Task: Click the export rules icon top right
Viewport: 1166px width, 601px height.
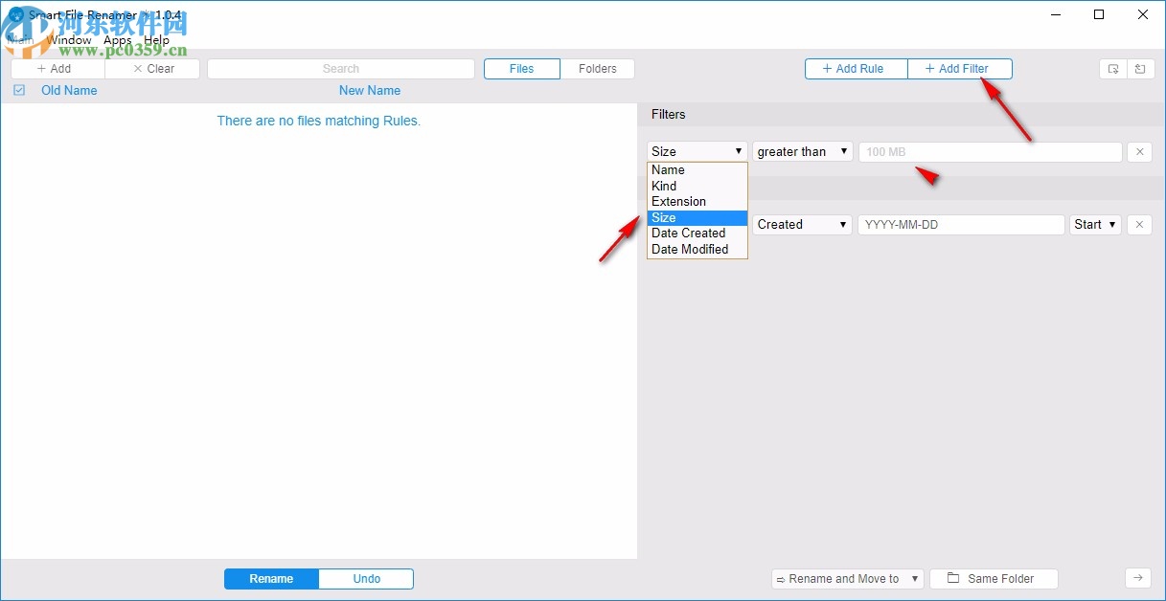Action: (x=1113, y=68)
